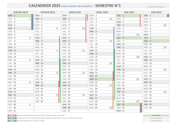Click the Zone A city list text

(x=41, y=115)
